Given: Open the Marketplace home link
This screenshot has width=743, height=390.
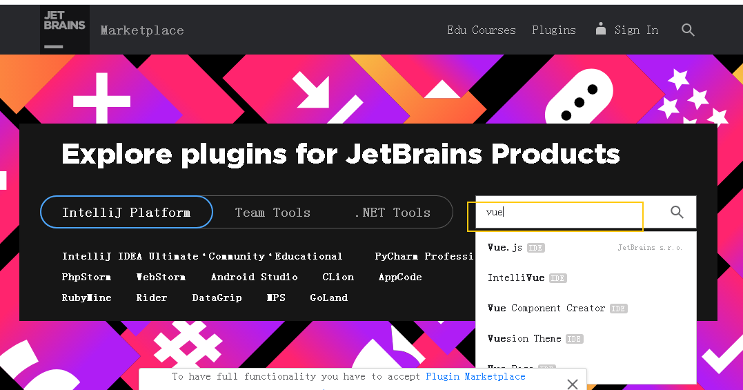Looking at the screenshot, I should click(x=142, y=30).
